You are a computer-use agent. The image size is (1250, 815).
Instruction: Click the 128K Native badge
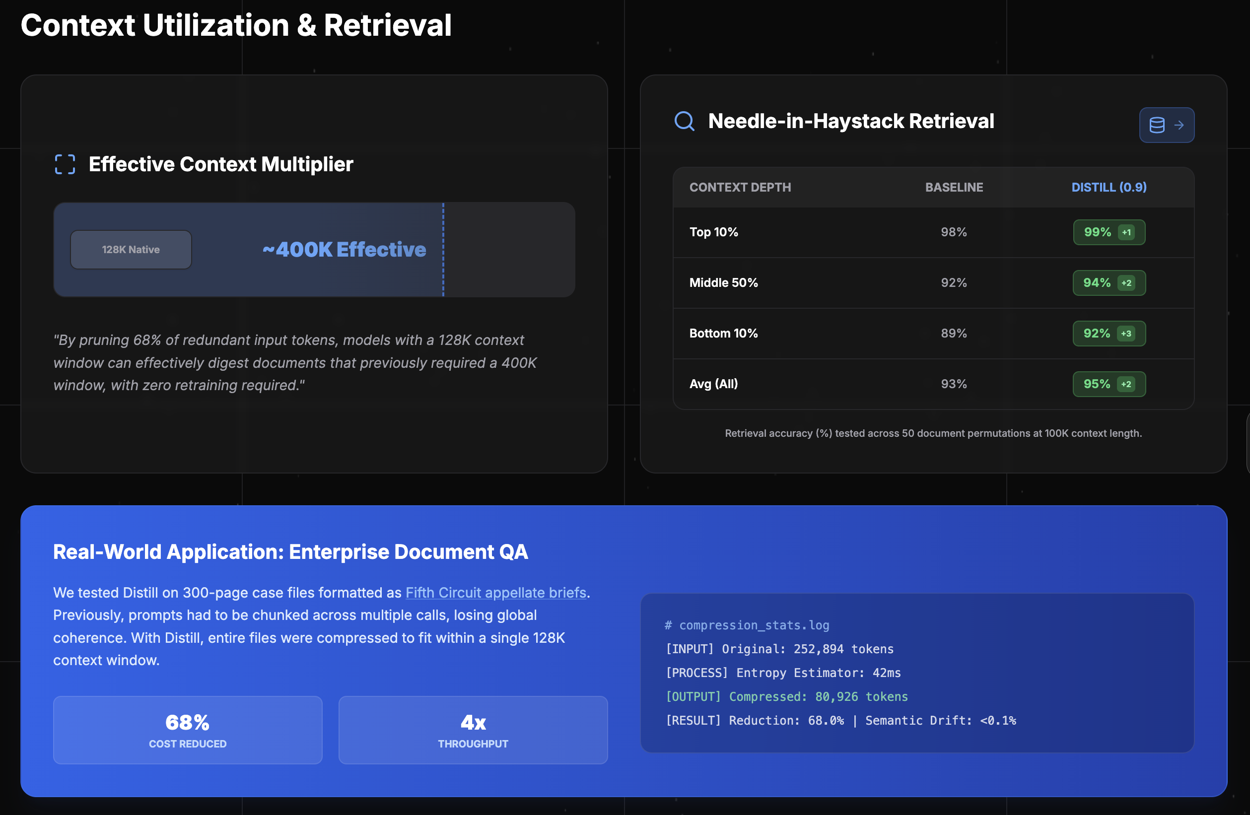click(131, 250)
